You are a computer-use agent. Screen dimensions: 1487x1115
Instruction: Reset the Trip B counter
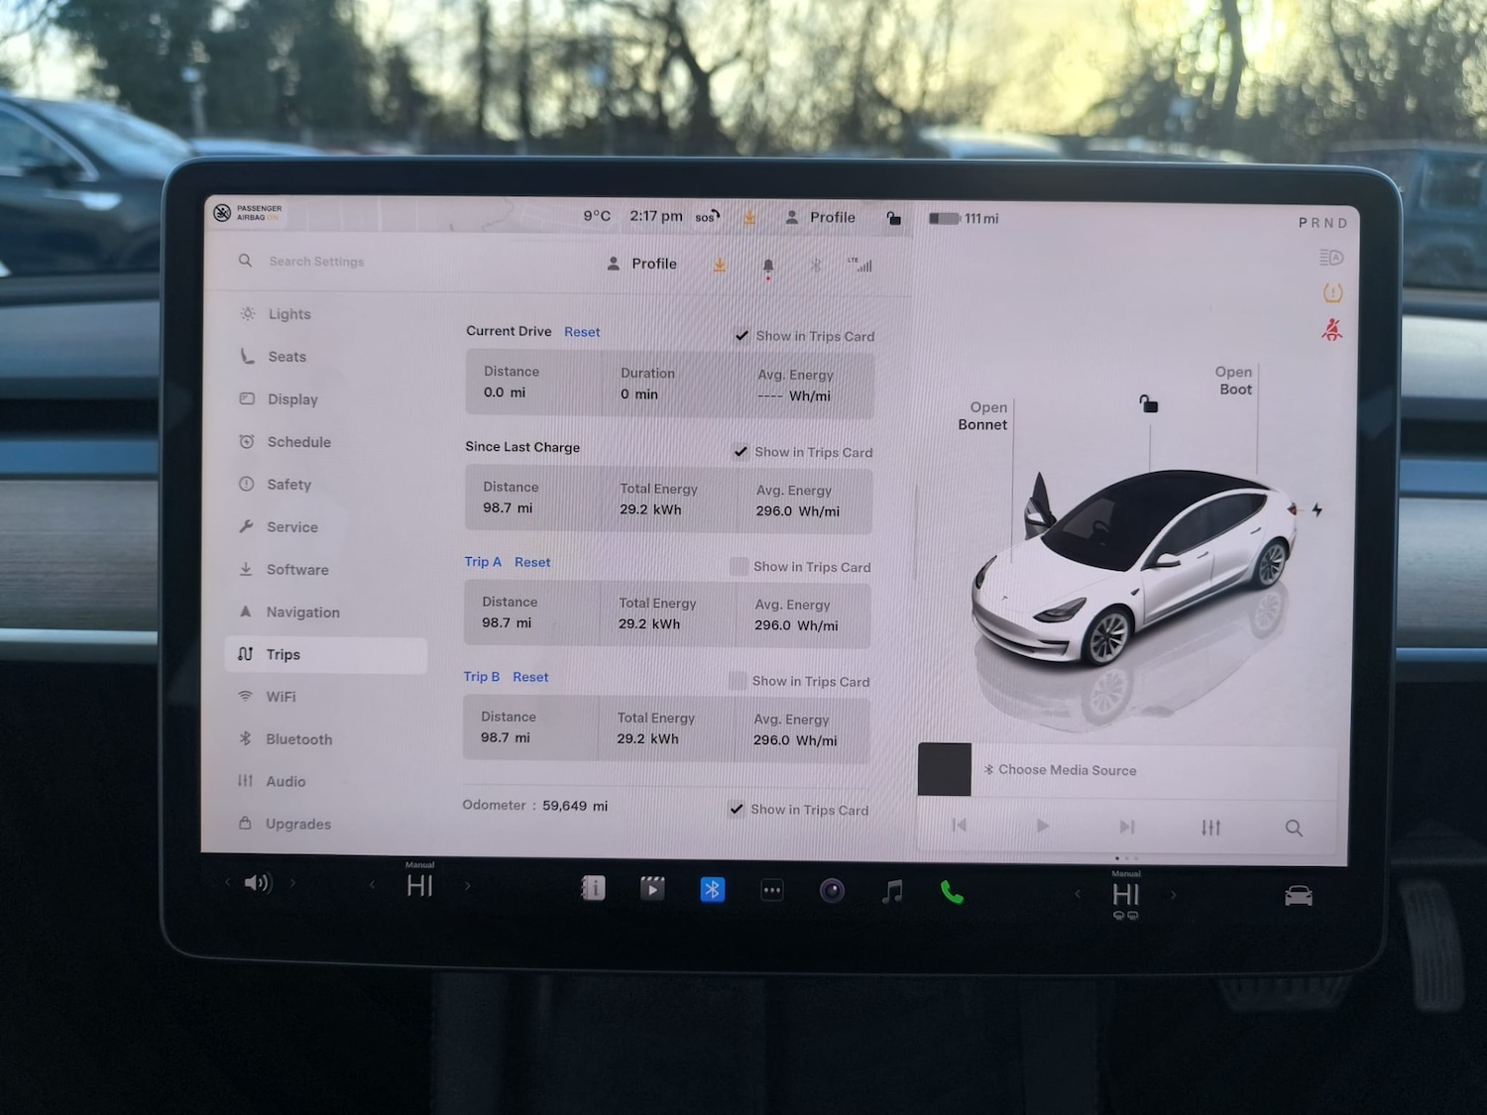(530, 676)
